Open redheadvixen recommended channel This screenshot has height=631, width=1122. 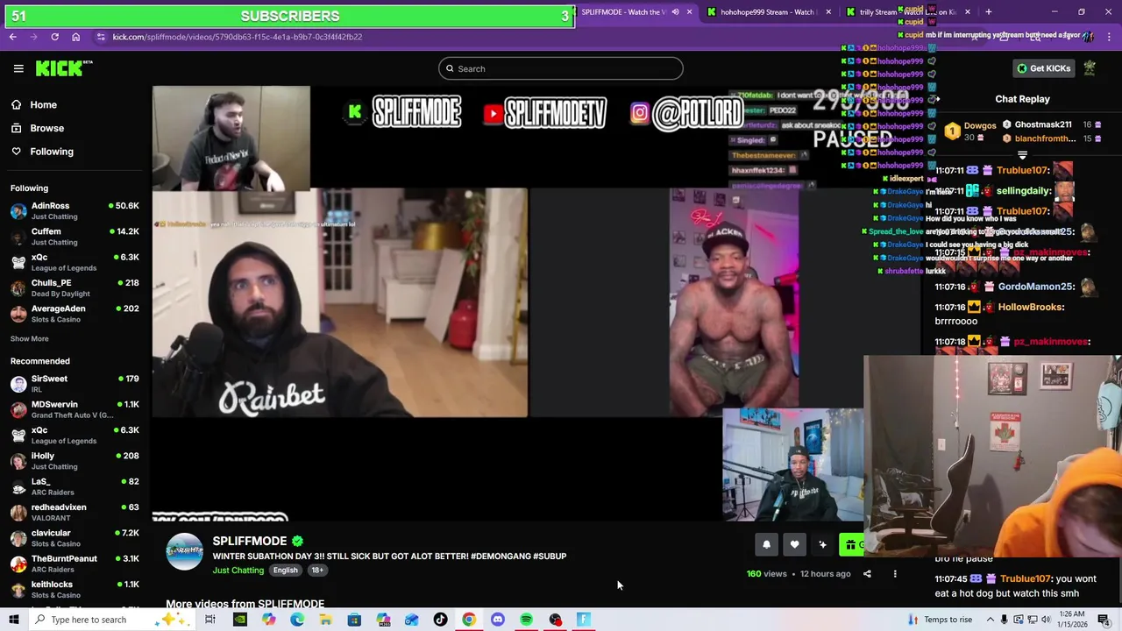click(x=75, y=512)
